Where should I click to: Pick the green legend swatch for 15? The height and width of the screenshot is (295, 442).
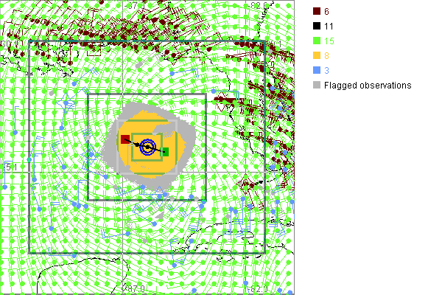317,41
